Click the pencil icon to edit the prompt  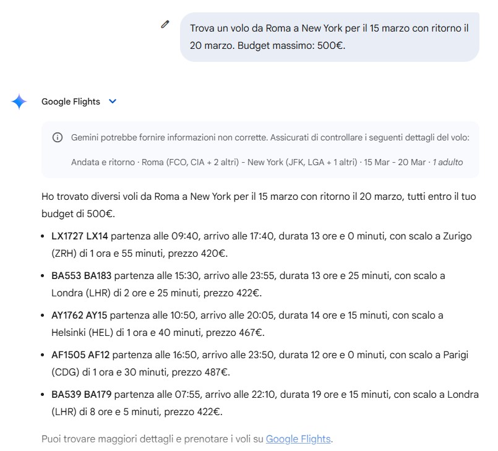tap(165, 25)
